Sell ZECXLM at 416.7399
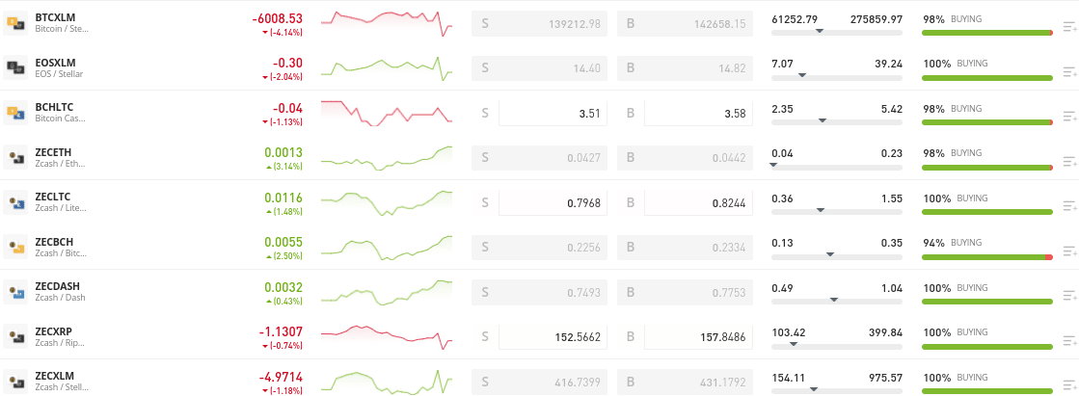Image resolution: width=1079 pixels, height=396 pixels. (x=540, y=383)
